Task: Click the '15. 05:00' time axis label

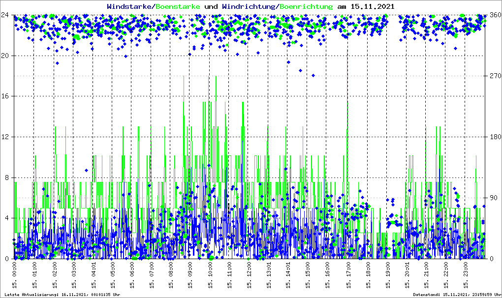Action: [x=112, y=275]
